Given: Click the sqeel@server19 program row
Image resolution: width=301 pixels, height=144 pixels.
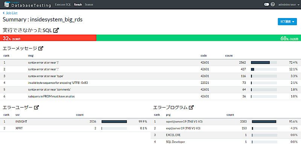Looking at the screenshot, I should pyautogui.click(x=226, y=121).
